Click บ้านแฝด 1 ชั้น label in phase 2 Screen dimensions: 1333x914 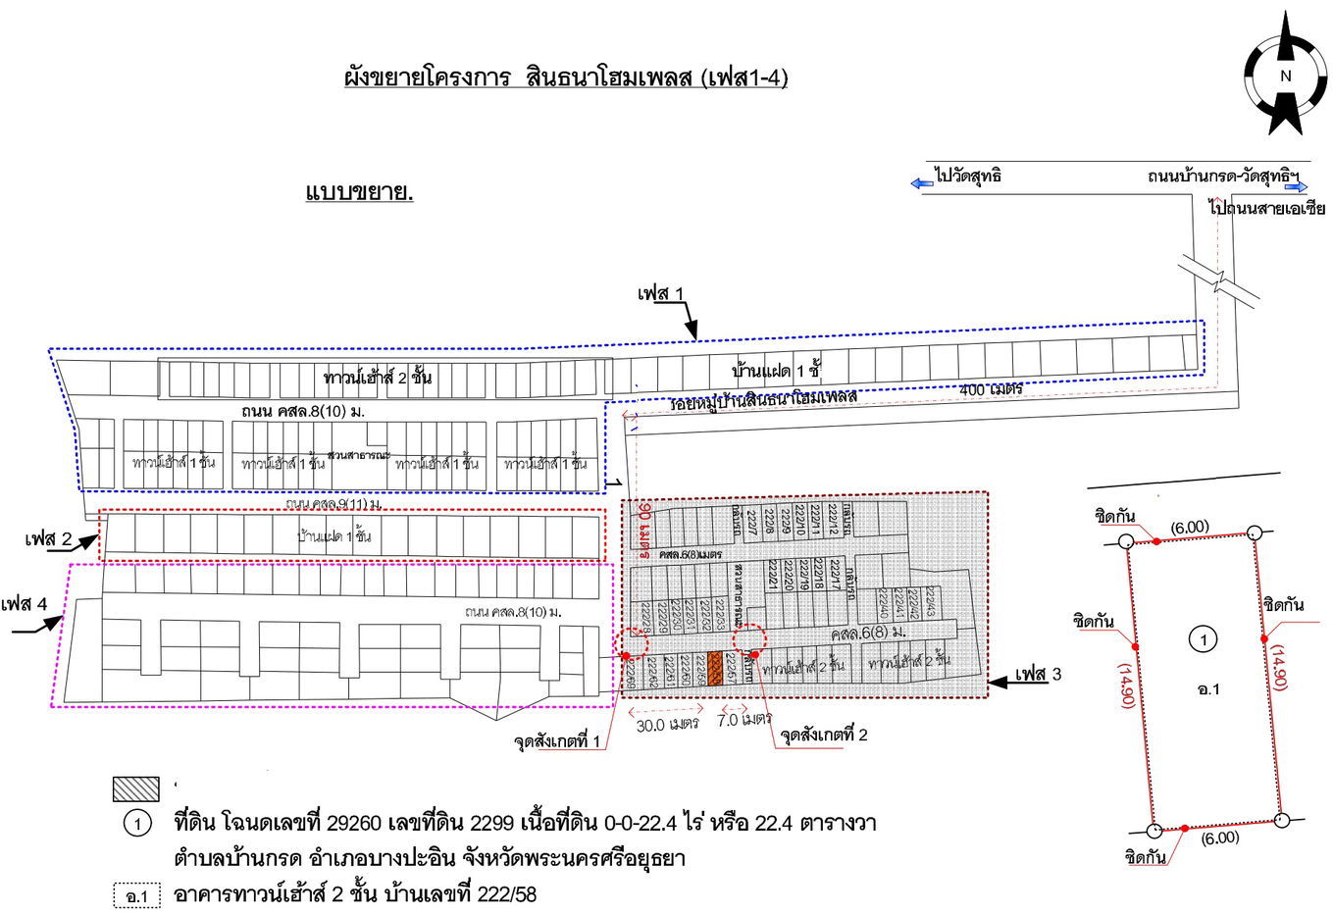click(x=334, y=536)
